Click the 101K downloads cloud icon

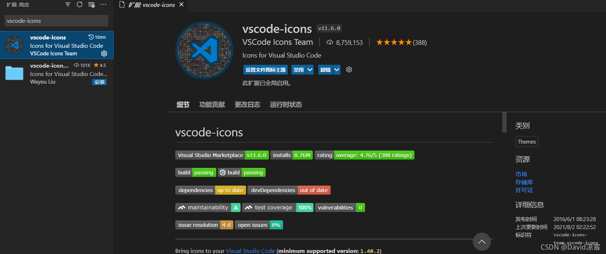[x=76, y=65]
